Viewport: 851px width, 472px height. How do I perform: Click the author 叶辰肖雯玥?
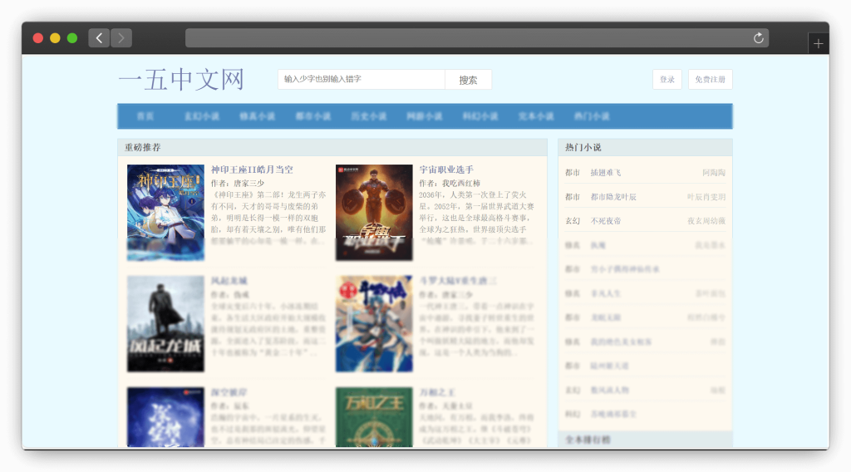click(x=706, y=197)
